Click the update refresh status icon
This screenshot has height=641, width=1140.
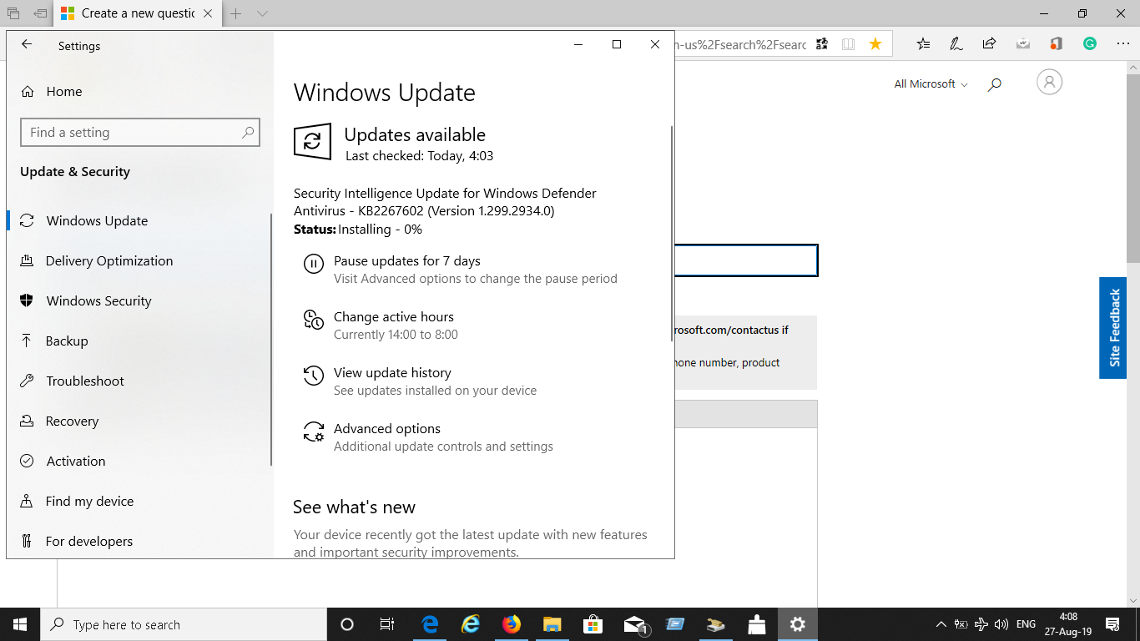(x=312, y=141)
